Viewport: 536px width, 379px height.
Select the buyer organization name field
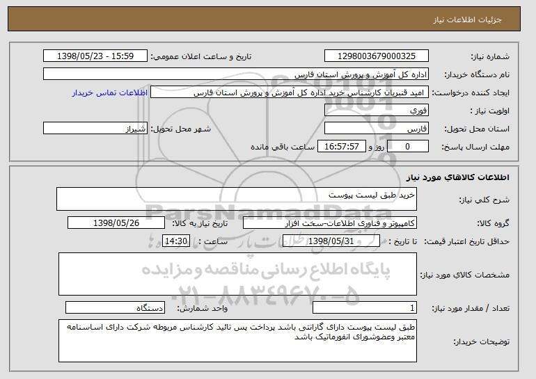pyautogui.click(x=236, y=74)
